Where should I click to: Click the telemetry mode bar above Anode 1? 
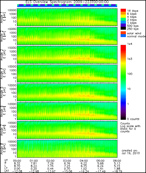[x=67, y=6]
